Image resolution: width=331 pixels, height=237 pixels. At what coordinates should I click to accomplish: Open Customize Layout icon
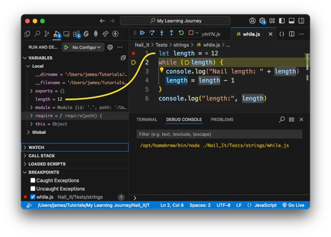click(x=272, y=21)
